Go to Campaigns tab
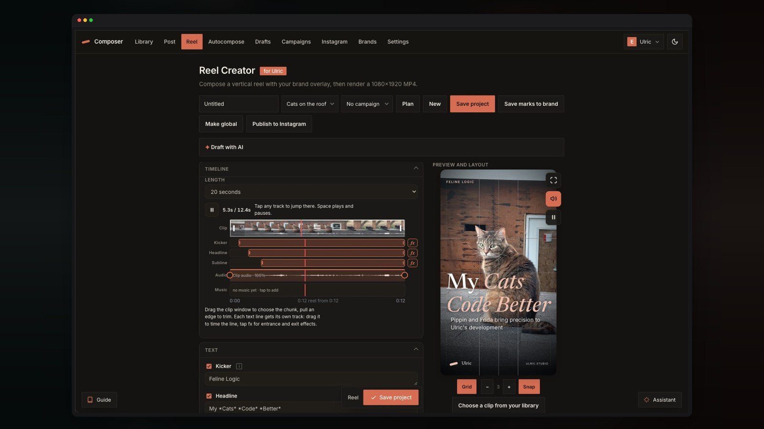The image size is (764, 429). point(296,42)
